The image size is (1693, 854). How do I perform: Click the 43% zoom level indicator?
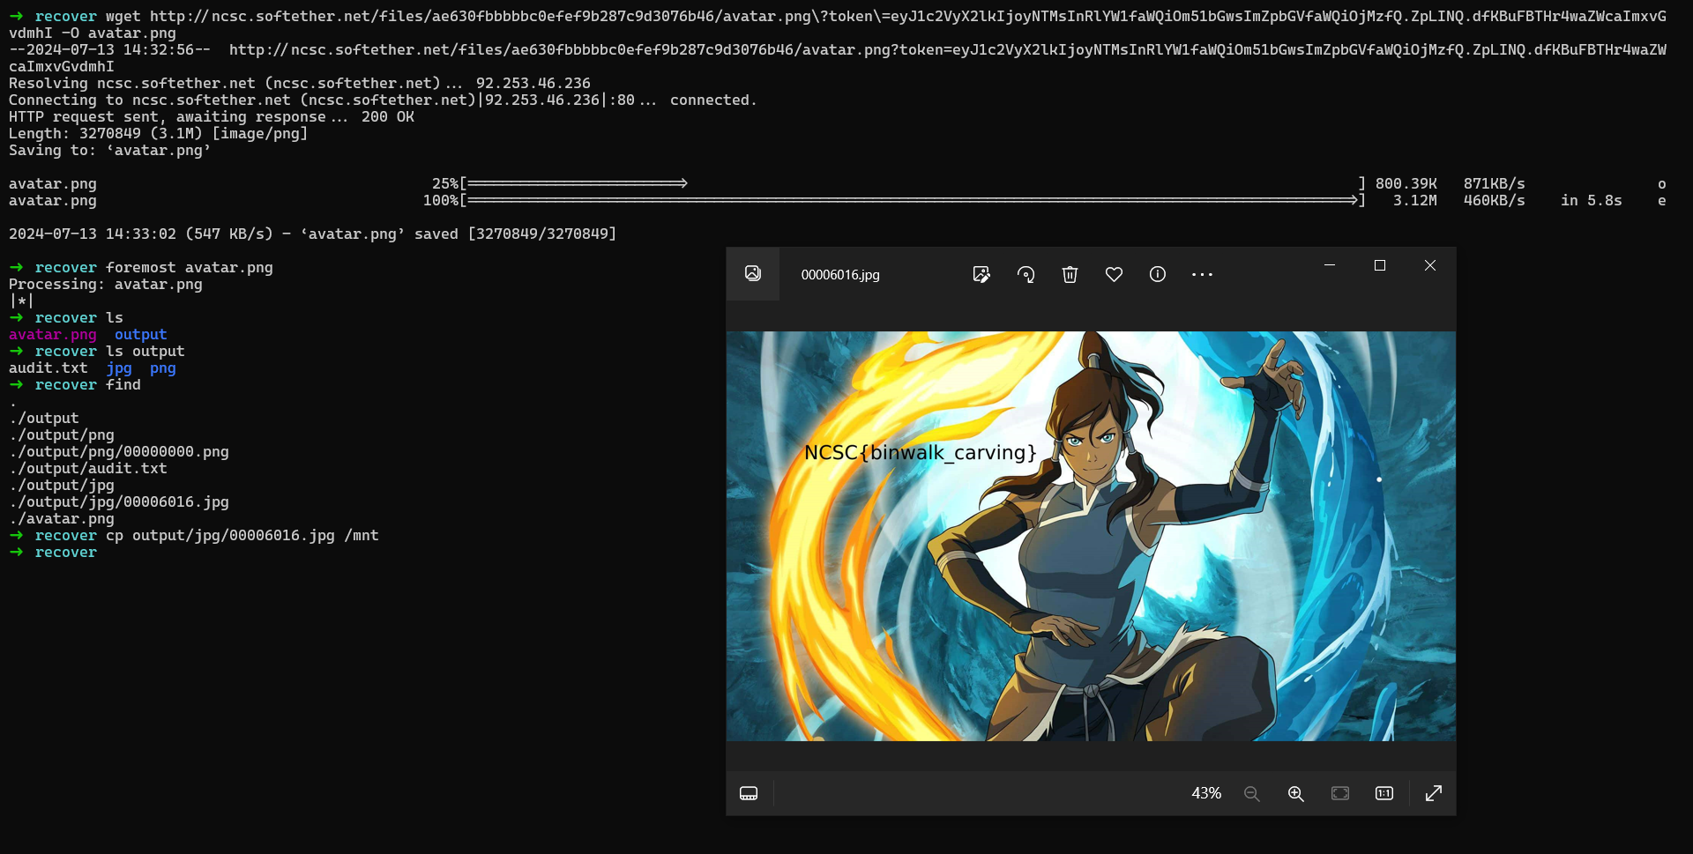coord(1205,794)
